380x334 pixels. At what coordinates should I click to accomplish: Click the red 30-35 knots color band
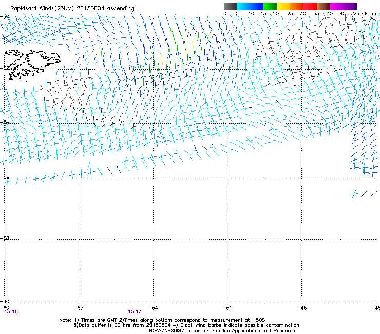coord(310,6)
